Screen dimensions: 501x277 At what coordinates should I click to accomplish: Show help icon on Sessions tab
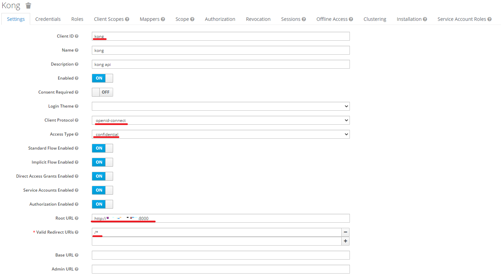[x=304, y=19]
